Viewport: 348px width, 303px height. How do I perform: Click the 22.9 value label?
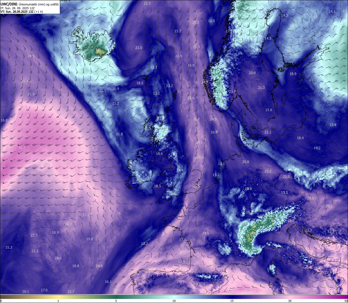pos(179,56)
